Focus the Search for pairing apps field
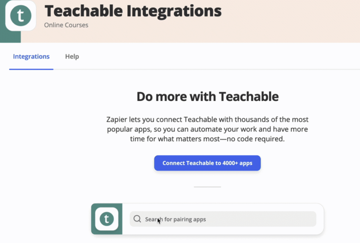360x243 pixels. [x=223, y=219]
